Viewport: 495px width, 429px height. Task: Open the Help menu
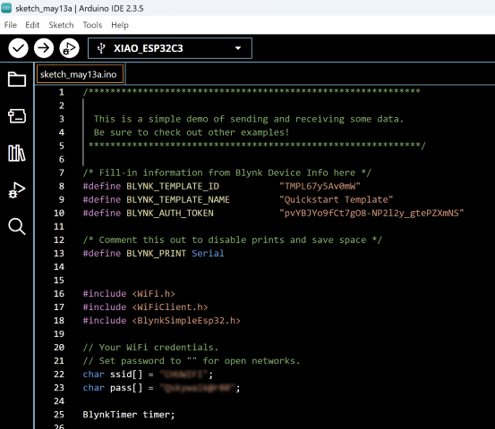tap(120, 25)
